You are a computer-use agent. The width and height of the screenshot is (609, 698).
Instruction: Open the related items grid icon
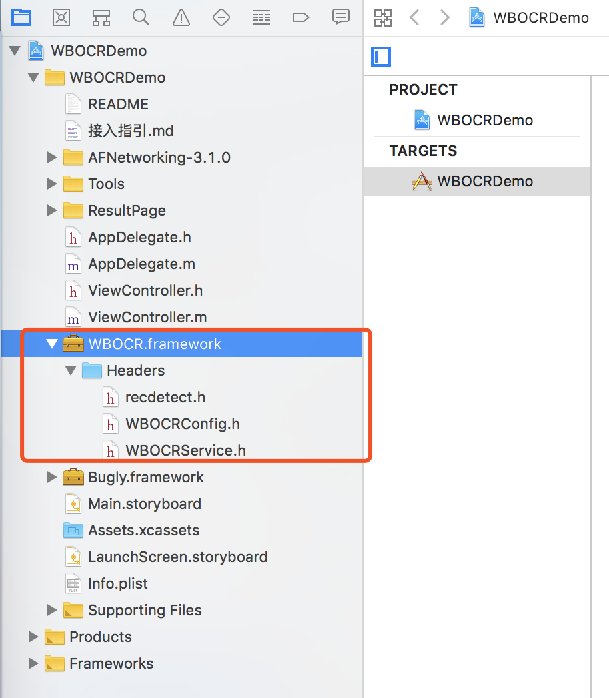383,18
